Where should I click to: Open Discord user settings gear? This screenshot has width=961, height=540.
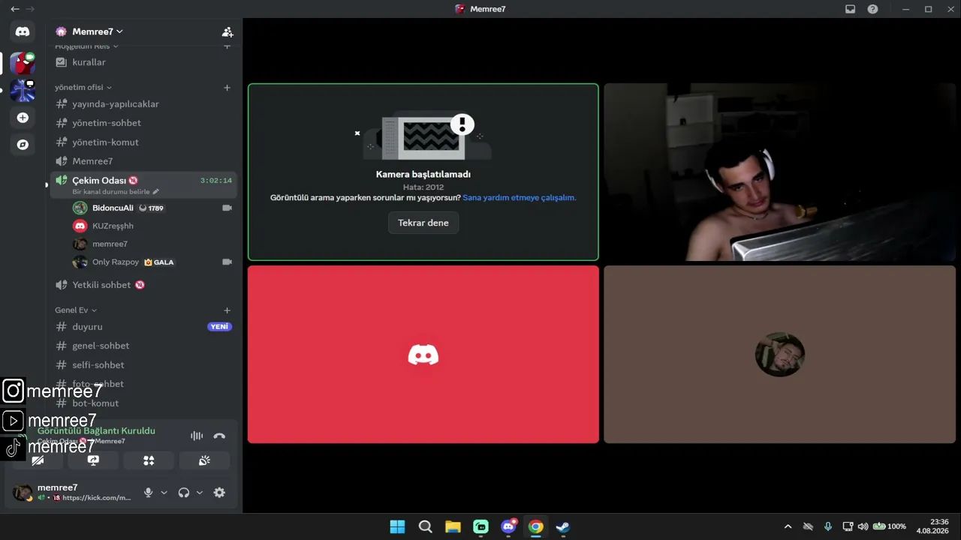pyautogui.click(x=219, y=493)
